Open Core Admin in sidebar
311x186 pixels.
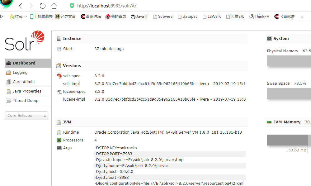(x=28, y=82)
